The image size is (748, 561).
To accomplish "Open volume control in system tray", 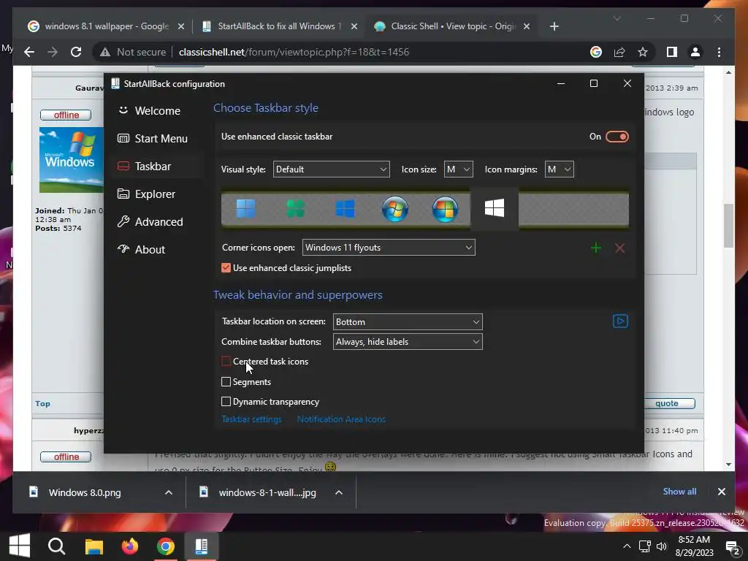I will [662, 546].
